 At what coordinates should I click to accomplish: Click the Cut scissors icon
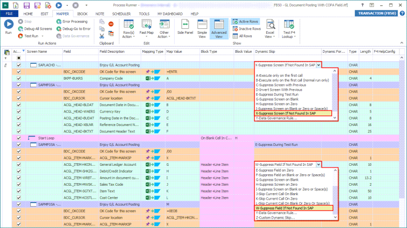pyautogui.click(x=102, y=36)
